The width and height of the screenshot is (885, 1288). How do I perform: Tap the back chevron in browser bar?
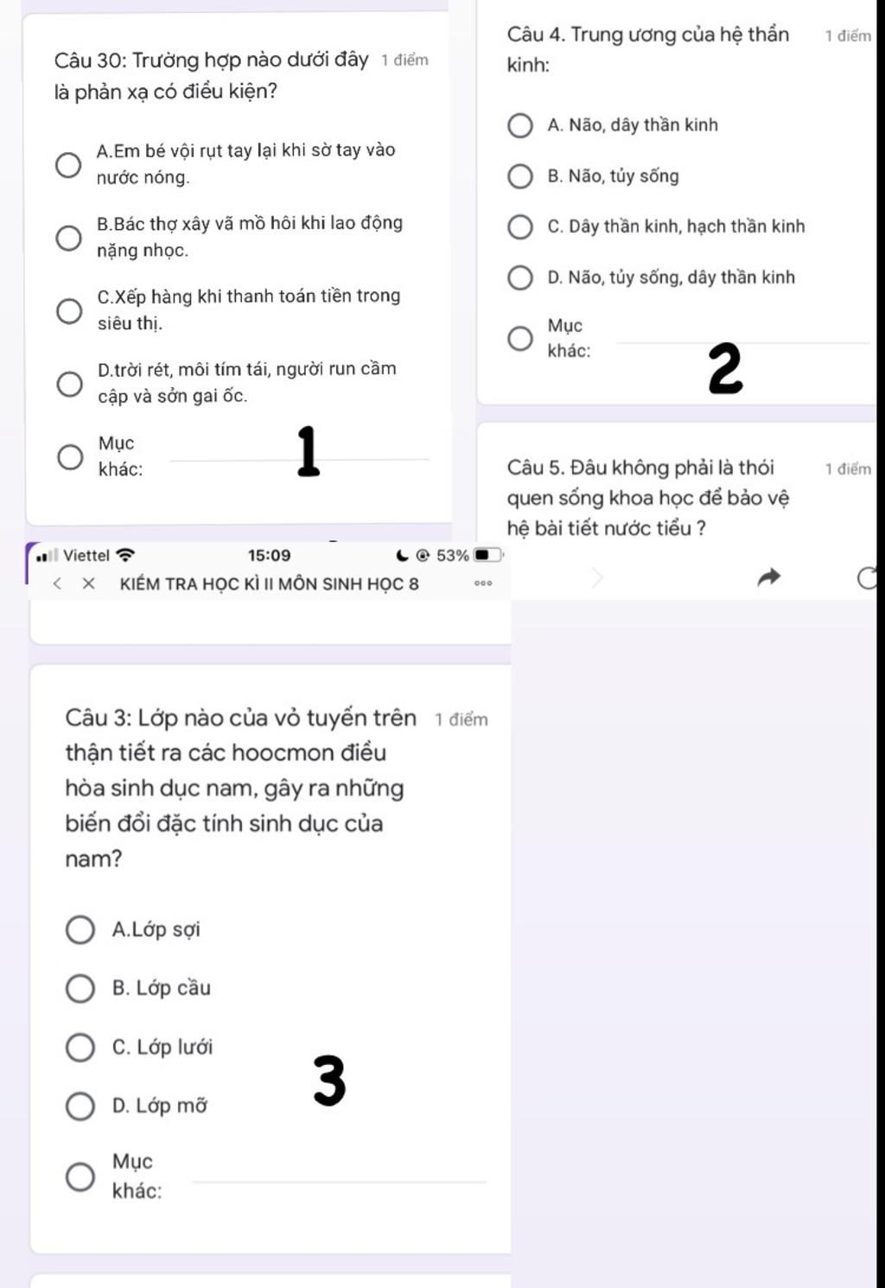[57, 583]
